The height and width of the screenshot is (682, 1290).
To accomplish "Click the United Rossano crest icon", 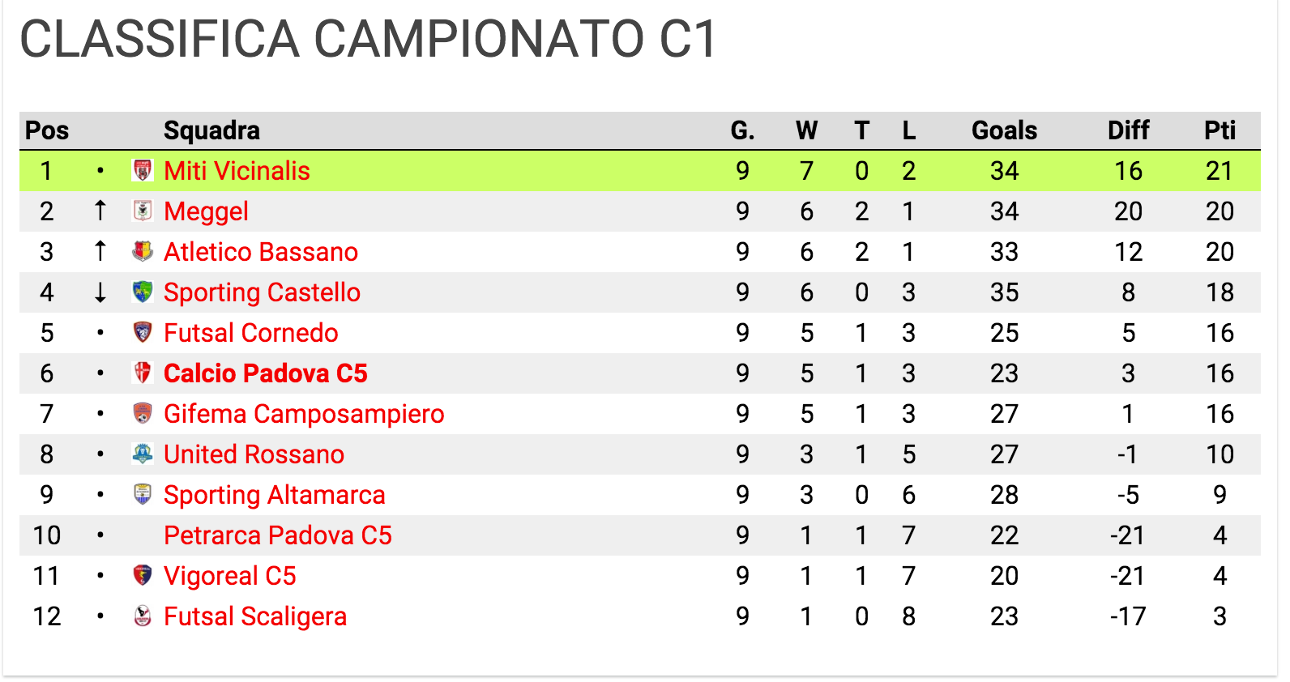I will point(143,454).
